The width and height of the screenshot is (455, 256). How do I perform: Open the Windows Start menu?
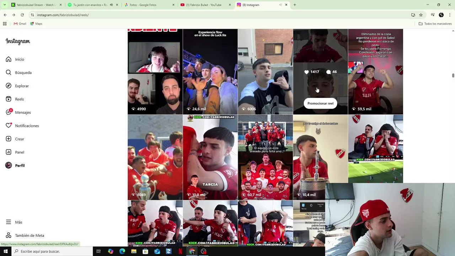pyautogui.click(x=5, y=251)
